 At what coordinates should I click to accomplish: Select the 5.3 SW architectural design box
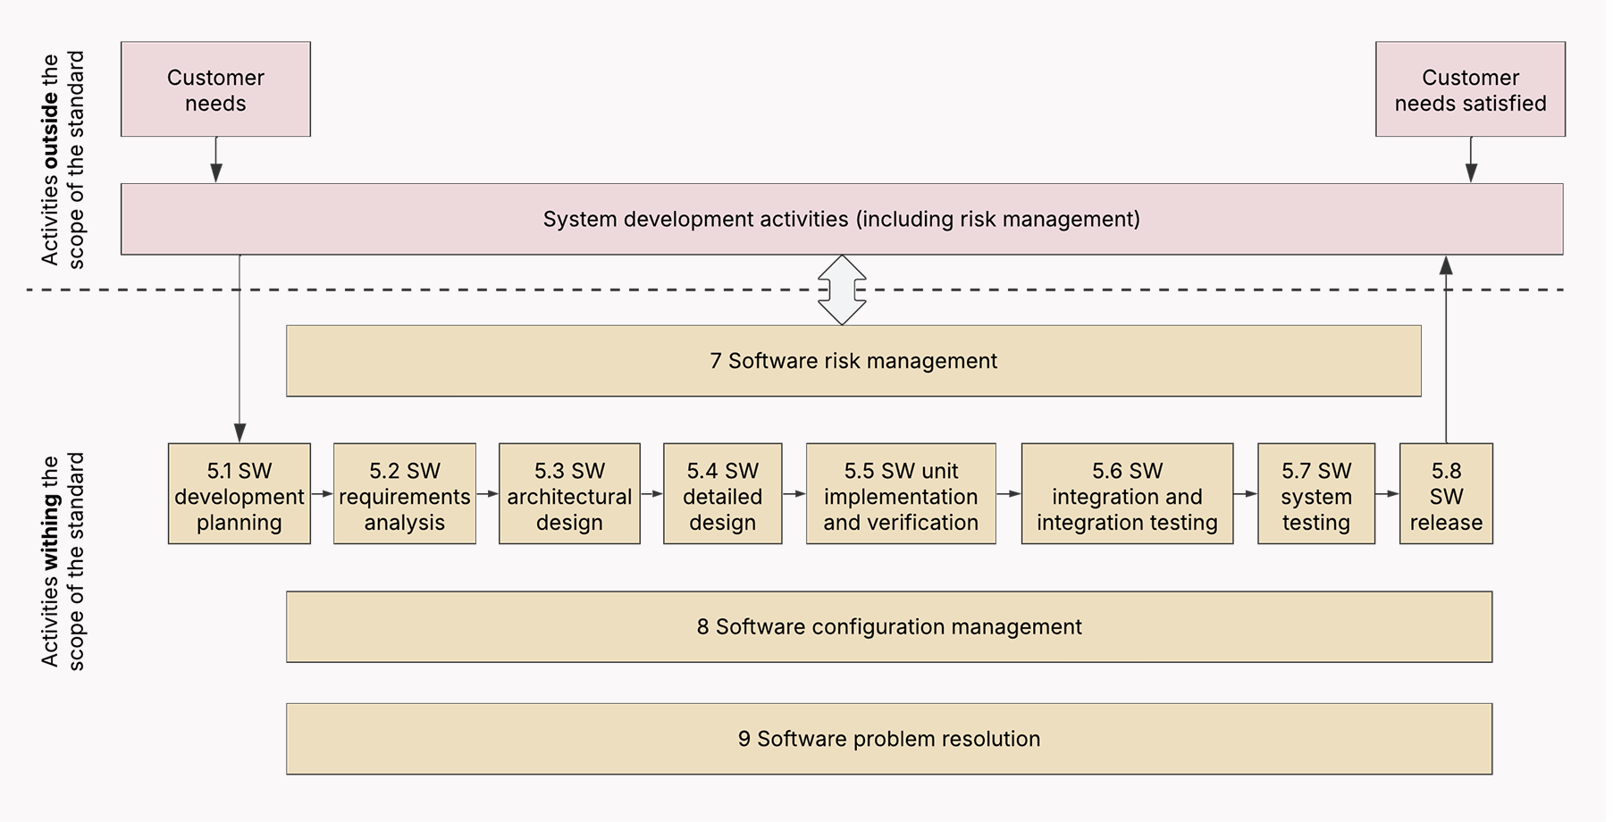569,494
